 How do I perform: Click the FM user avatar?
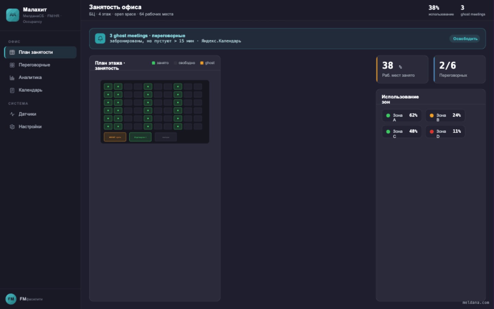(x=11, y=299)
